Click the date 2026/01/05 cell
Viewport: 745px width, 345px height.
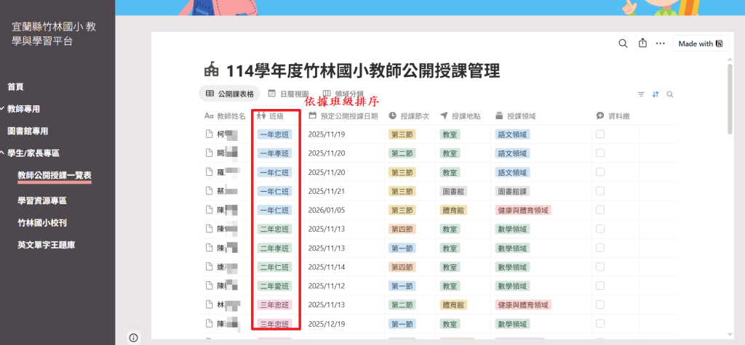click(327, 210)
